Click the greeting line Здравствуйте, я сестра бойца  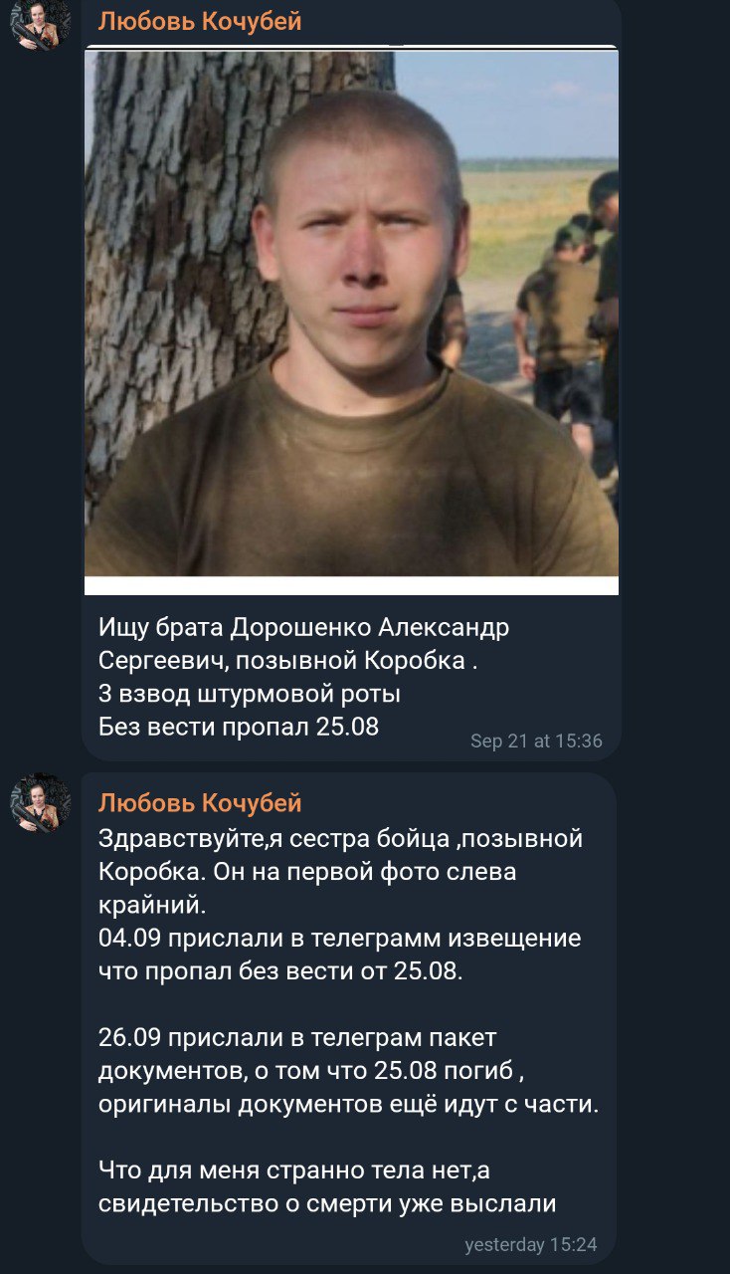pos(340,839)
